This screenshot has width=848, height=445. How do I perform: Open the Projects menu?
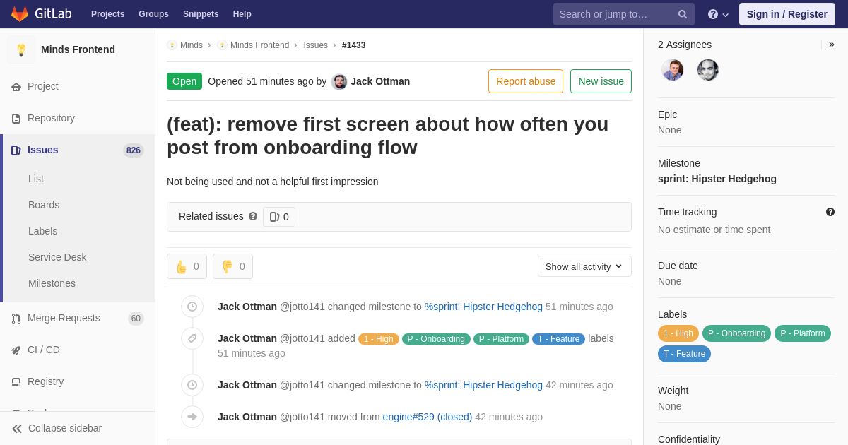pyautogui.click(x=107, y=14)
